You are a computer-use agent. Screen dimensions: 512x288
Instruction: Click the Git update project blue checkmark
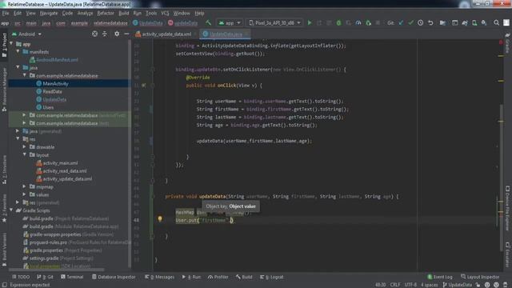point(401,23)
